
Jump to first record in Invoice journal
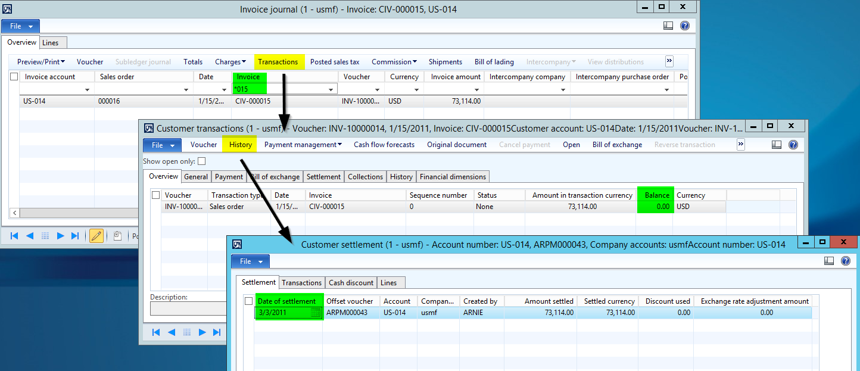click(x=14, y=236)
